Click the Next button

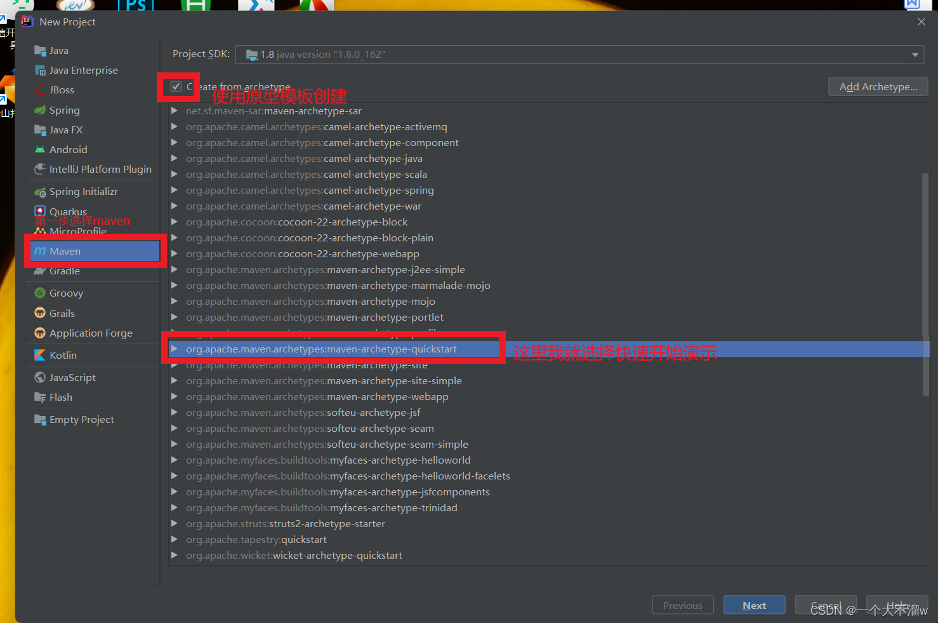[x=755, y=605]
